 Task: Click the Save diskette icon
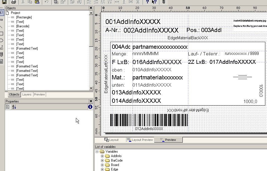click(4, 2)
